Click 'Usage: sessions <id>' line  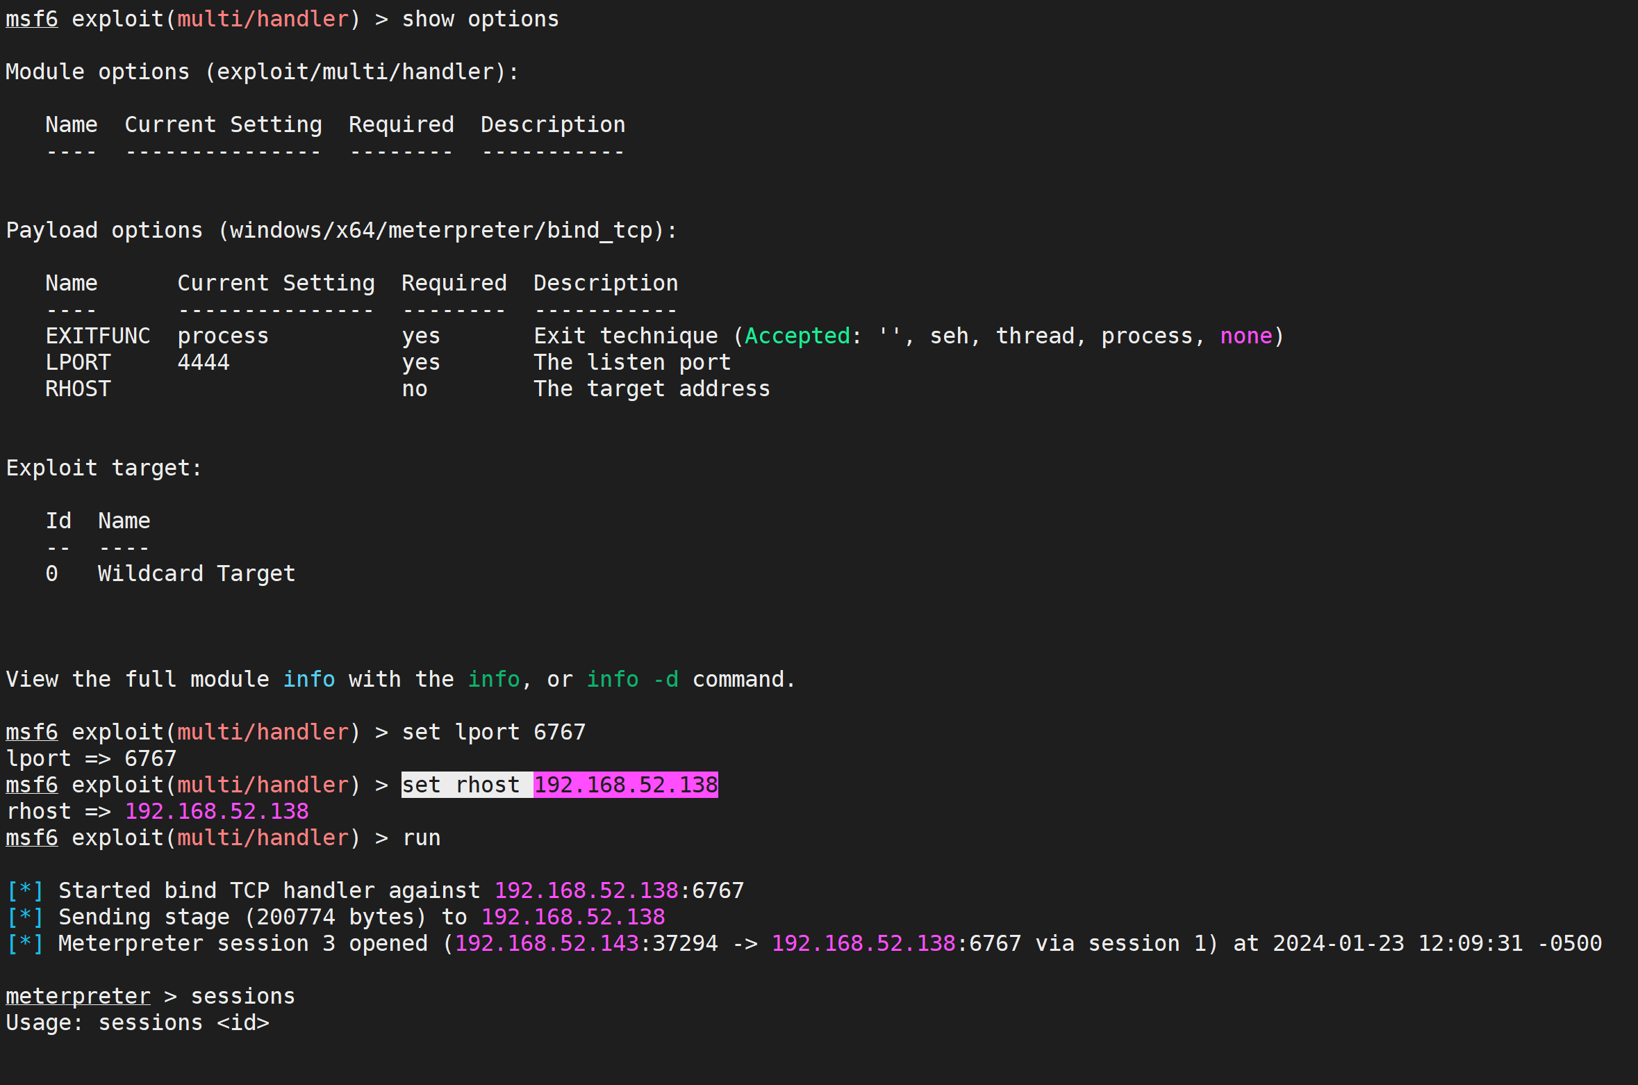[138, 1022]
